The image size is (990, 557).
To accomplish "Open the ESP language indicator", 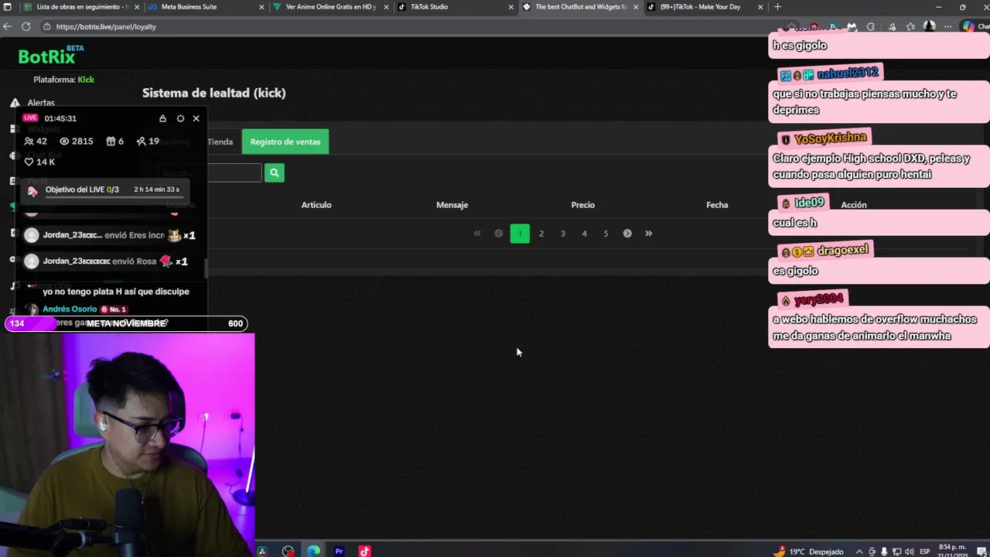I will pyautogui.click(x=924, y=552).
